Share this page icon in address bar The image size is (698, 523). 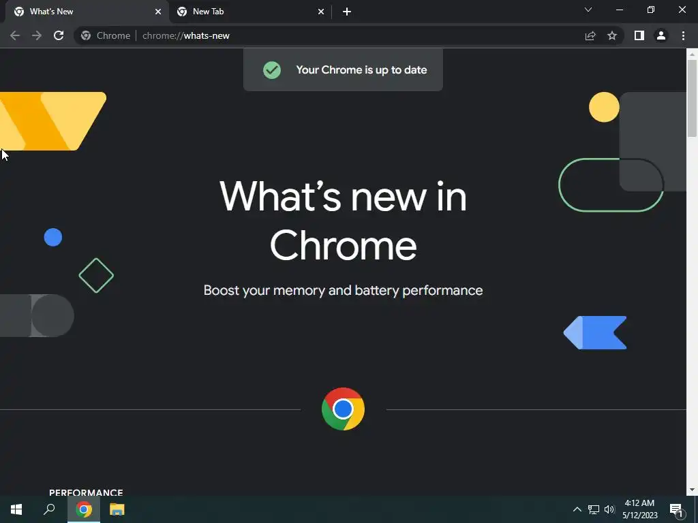590,35
